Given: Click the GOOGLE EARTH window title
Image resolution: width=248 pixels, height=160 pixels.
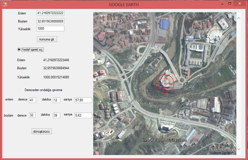Looking at the screenshot, I should coord(124,5).
